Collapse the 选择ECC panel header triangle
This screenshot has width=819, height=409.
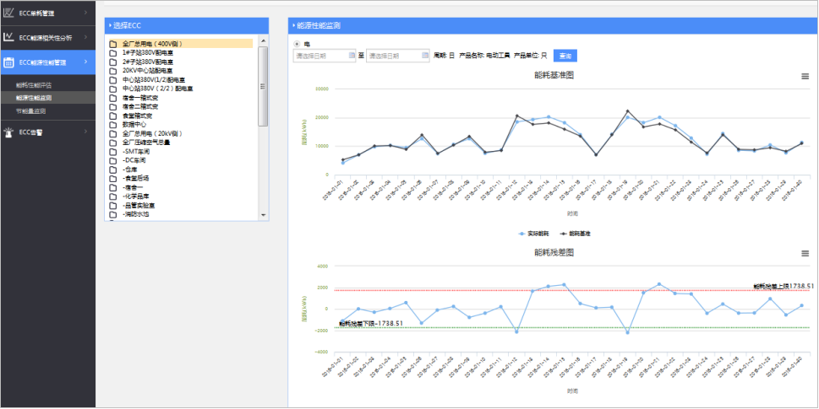110,25
